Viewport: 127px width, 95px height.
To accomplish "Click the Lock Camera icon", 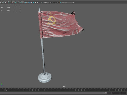I will tap(2, 3).
